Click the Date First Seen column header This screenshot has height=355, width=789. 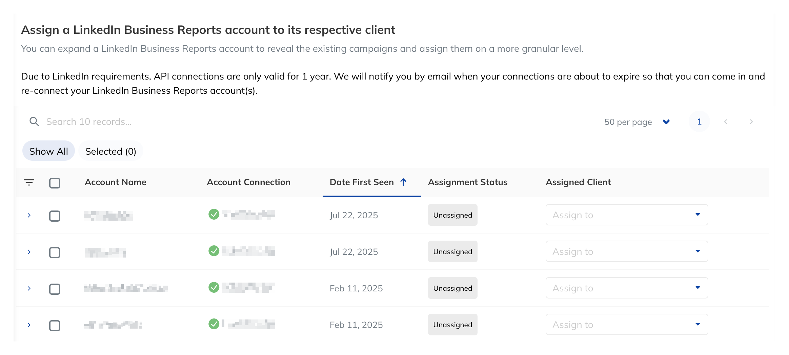(362, 182)
